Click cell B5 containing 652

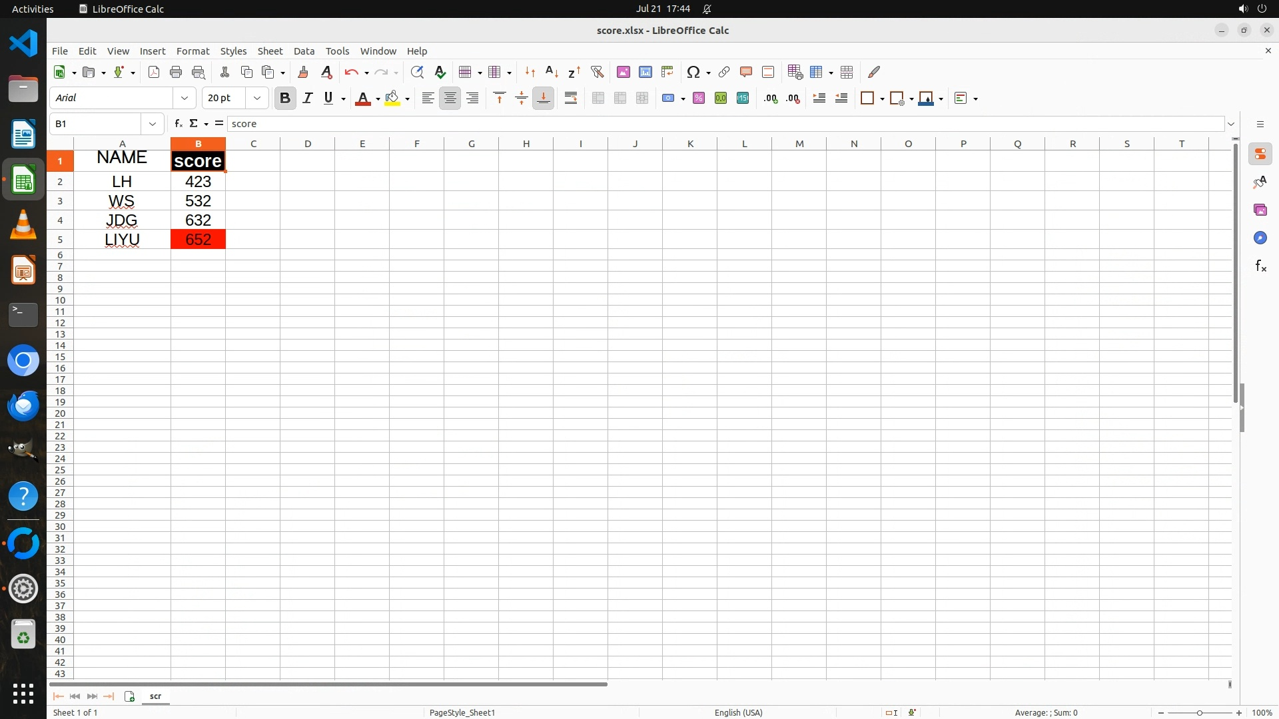(x=198, y=239)
